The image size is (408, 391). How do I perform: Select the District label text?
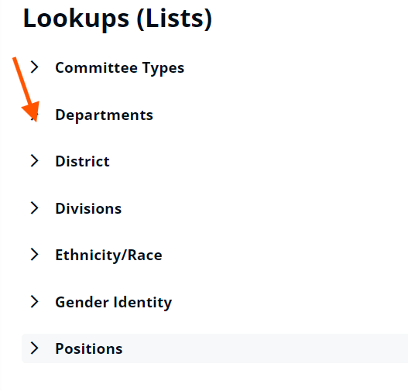click(x=83, y=161)
